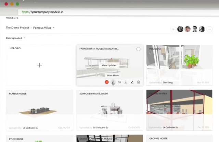Image resolution: width=219 pixels, height=142 pixels.
Task: Open the Eames House mesh card
Action: tap(109, 139)
